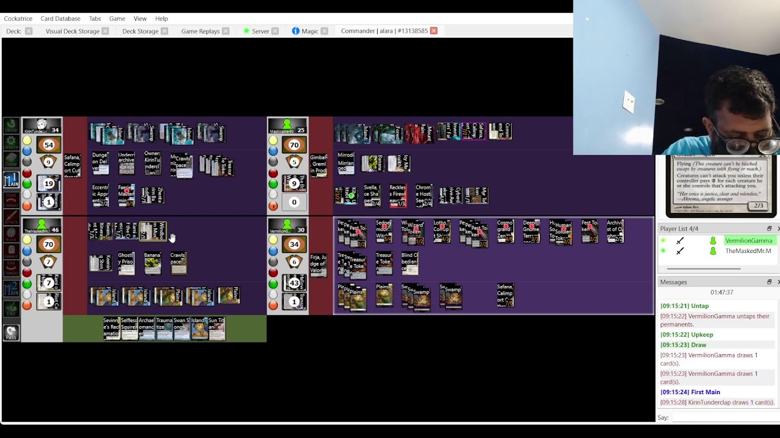Select the Draw phase icon

click(x=11, y=160)
